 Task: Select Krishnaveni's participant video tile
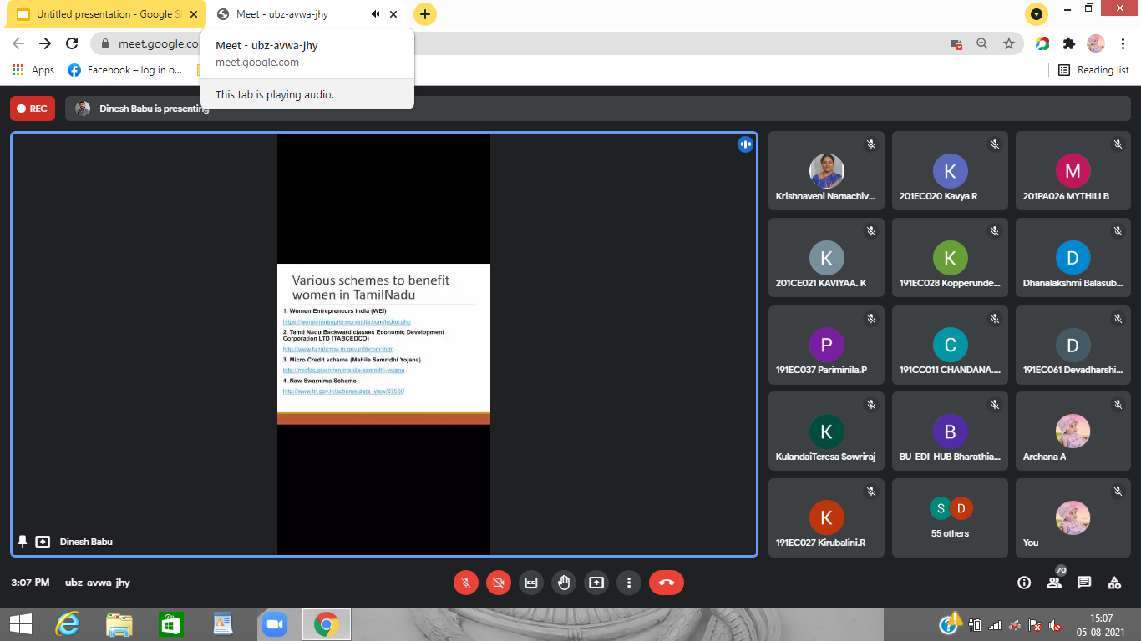tap(826, 175)
